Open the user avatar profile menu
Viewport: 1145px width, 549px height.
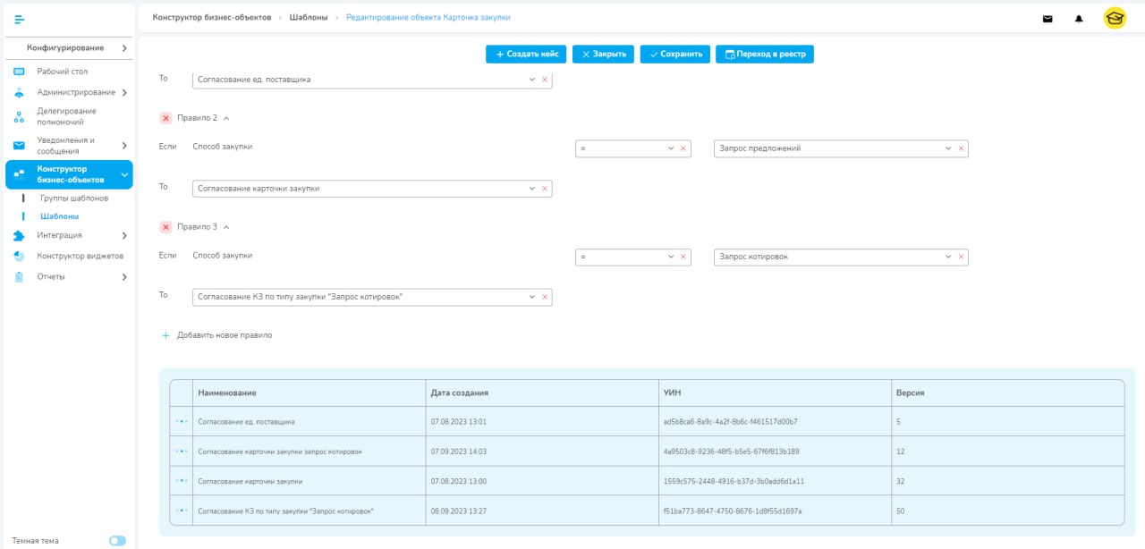pos(1115,18)
